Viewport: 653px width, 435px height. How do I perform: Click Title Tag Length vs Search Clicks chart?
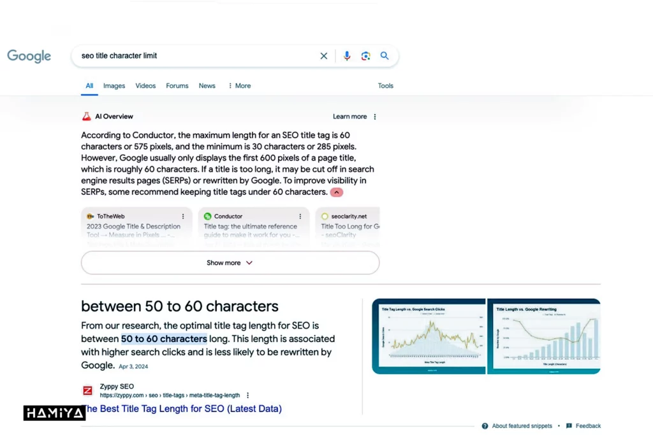[x=429, y=336]
